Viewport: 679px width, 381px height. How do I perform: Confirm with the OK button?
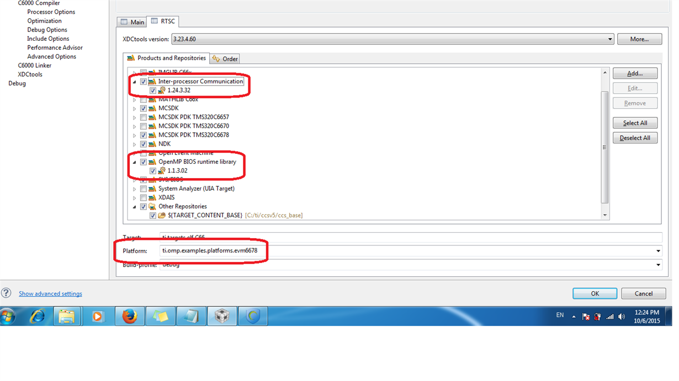pos(595,293)
